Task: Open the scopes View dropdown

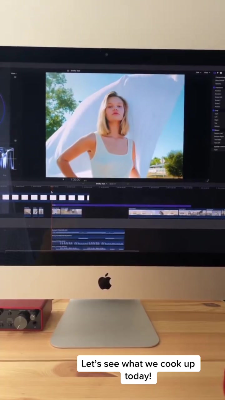Action: click(x=13, y=73)
